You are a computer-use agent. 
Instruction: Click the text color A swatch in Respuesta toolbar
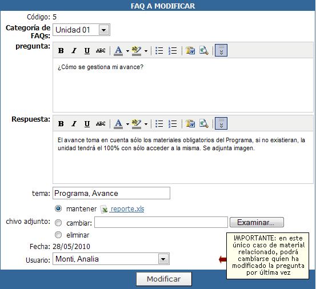point(118,123)
